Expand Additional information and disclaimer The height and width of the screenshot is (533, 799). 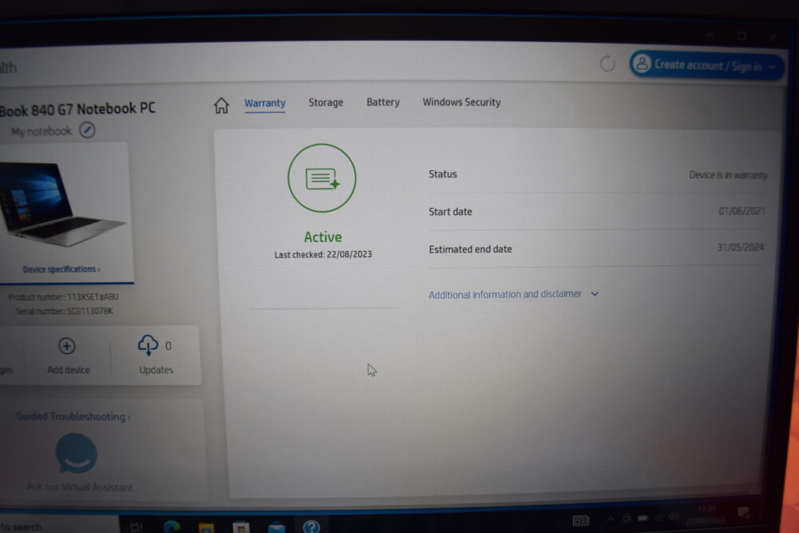tap(514, 295)
